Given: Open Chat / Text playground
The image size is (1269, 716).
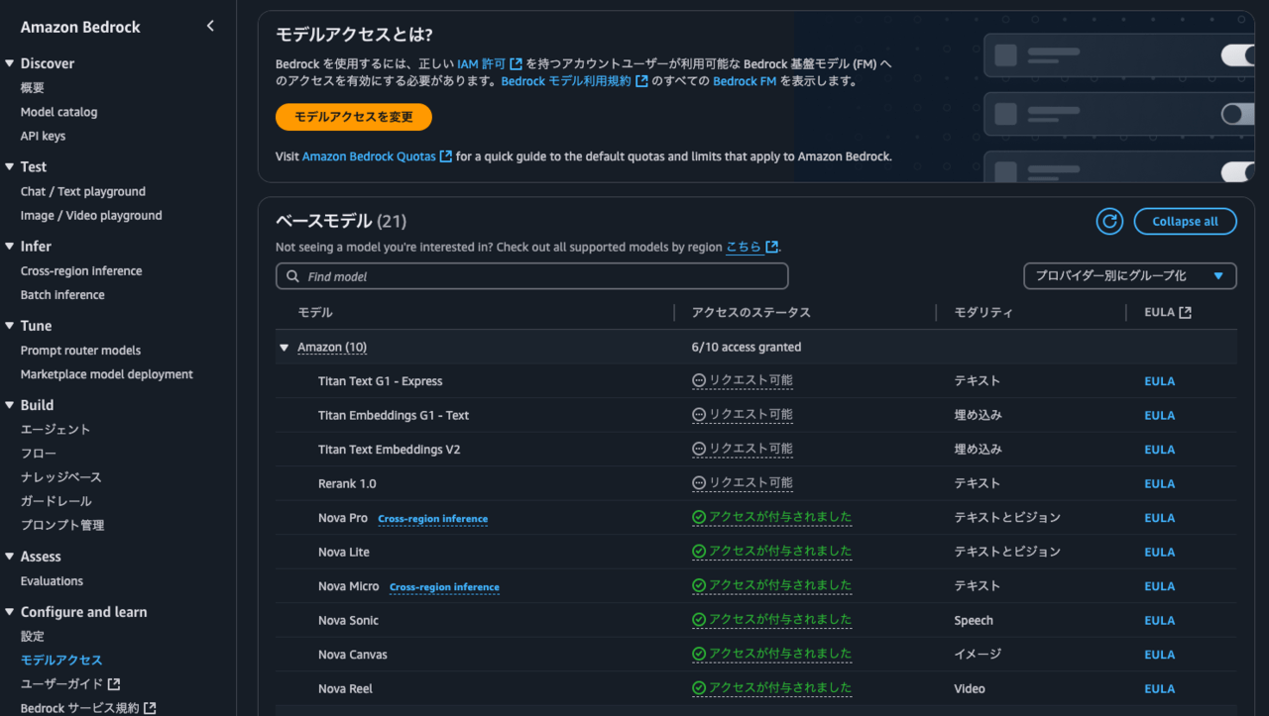Looking at the screenshot, I should [x=83, y=191].
